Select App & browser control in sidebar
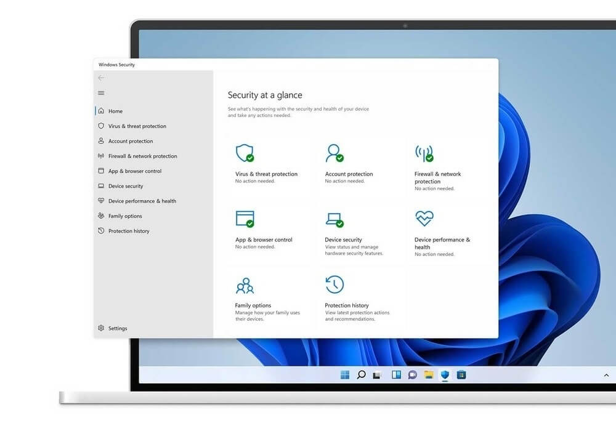Screen dimensions: 616x431 pyautogui.click(x=153, y=171)
